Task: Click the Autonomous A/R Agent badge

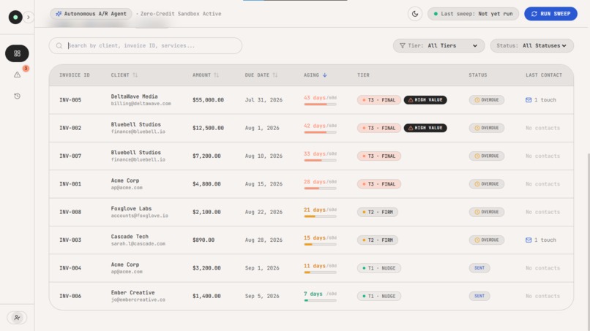Action: 91,14
